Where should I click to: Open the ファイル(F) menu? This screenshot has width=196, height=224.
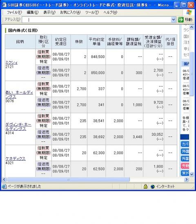coord(14,12)
